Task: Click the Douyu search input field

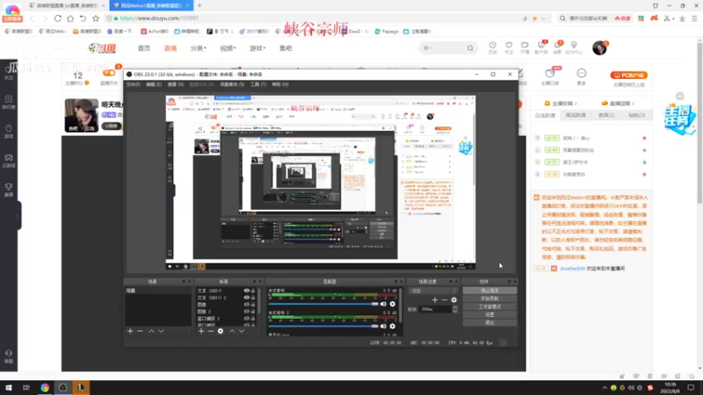Action: [443, 48]
